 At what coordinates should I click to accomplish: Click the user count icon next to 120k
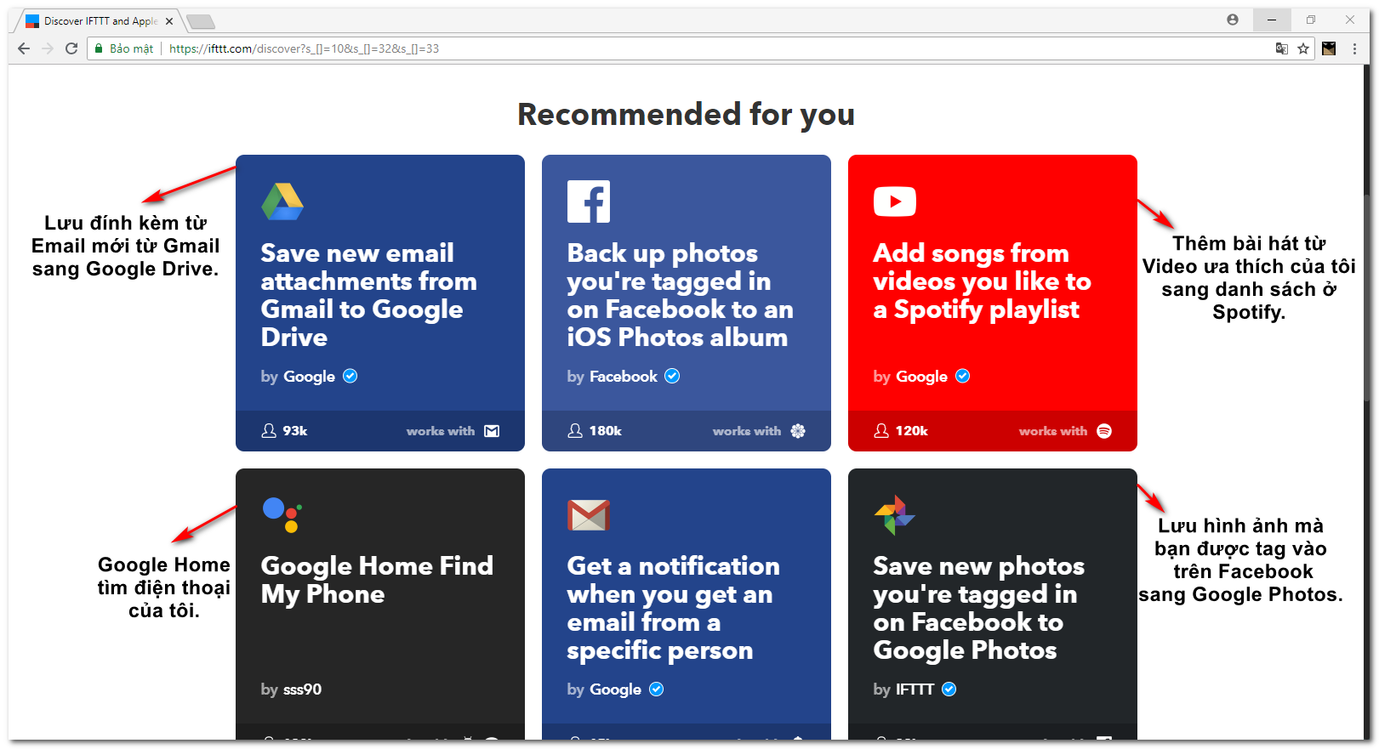pyautogui.click(x=881, y=431)
